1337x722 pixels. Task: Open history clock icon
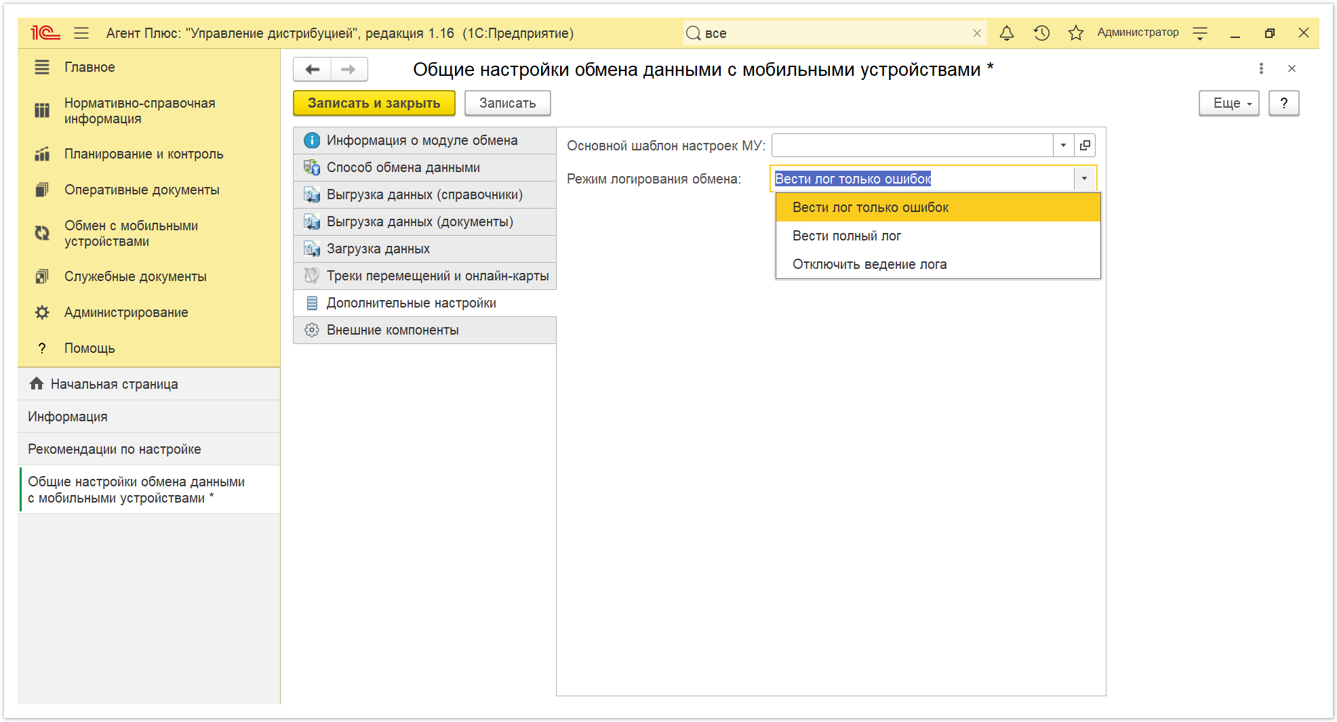(1041, 33)
